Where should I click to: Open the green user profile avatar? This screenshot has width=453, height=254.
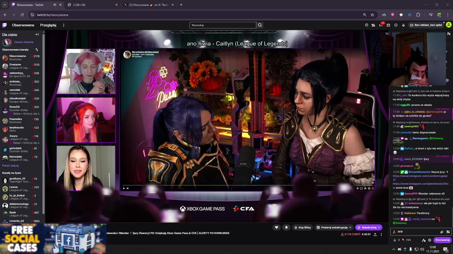pyautogui.click(x=449, y=25)
